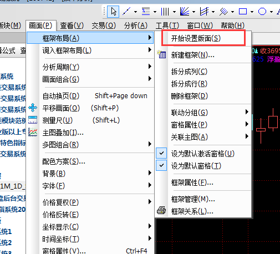Open the horizontal lines tool dropdown
Viewport: 280px width, 254px height.
click(x=155, y=12)
